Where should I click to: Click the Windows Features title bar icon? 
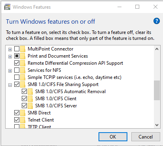(x=7, y=7)
